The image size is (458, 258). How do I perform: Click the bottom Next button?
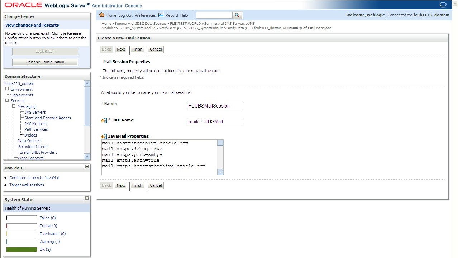[121, 186]
